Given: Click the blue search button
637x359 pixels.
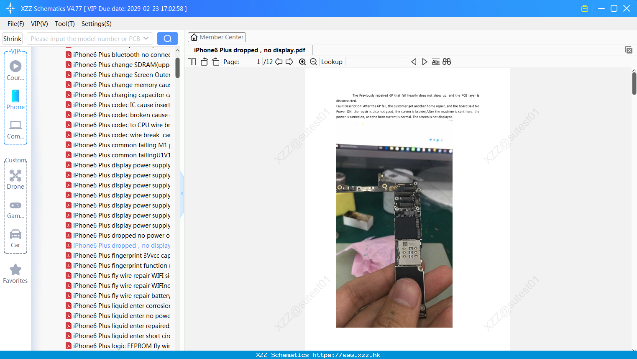Looking at the screenshot, I should [x=167, y=38].
